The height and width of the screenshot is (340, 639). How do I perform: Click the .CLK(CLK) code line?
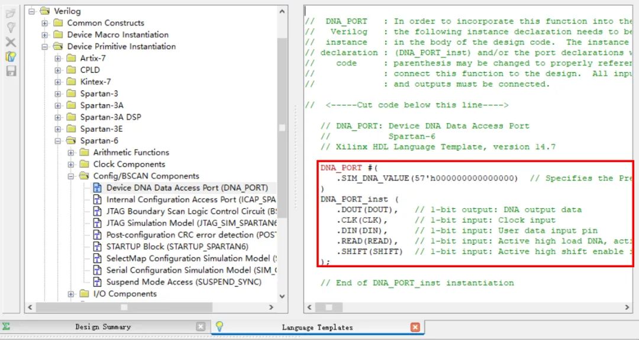[446, 221]
